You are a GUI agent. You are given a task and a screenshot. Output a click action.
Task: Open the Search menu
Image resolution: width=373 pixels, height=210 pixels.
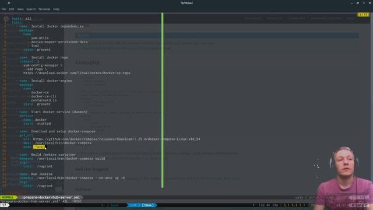[31, 9]
